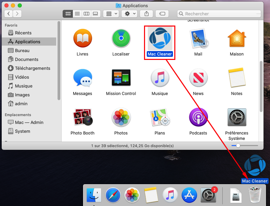This screenshot has width=270, height=206.
Task: Go back in Finder history
Action: click(9, 14)
